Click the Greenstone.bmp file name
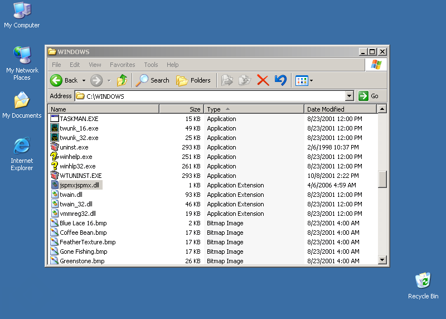 [x=82, y=261]
